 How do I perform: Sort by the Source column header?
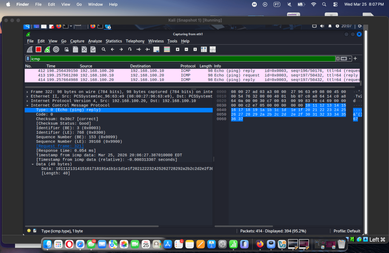[x=104, y=66]
